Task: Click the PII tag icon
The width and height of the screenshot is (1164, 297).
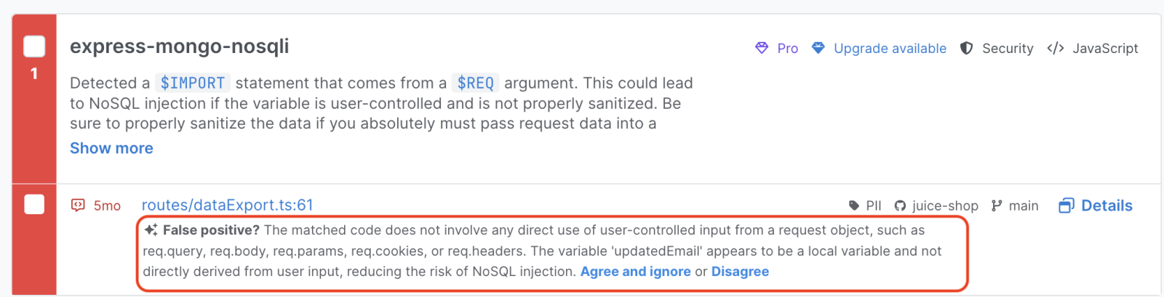Action: pos(854,206)
